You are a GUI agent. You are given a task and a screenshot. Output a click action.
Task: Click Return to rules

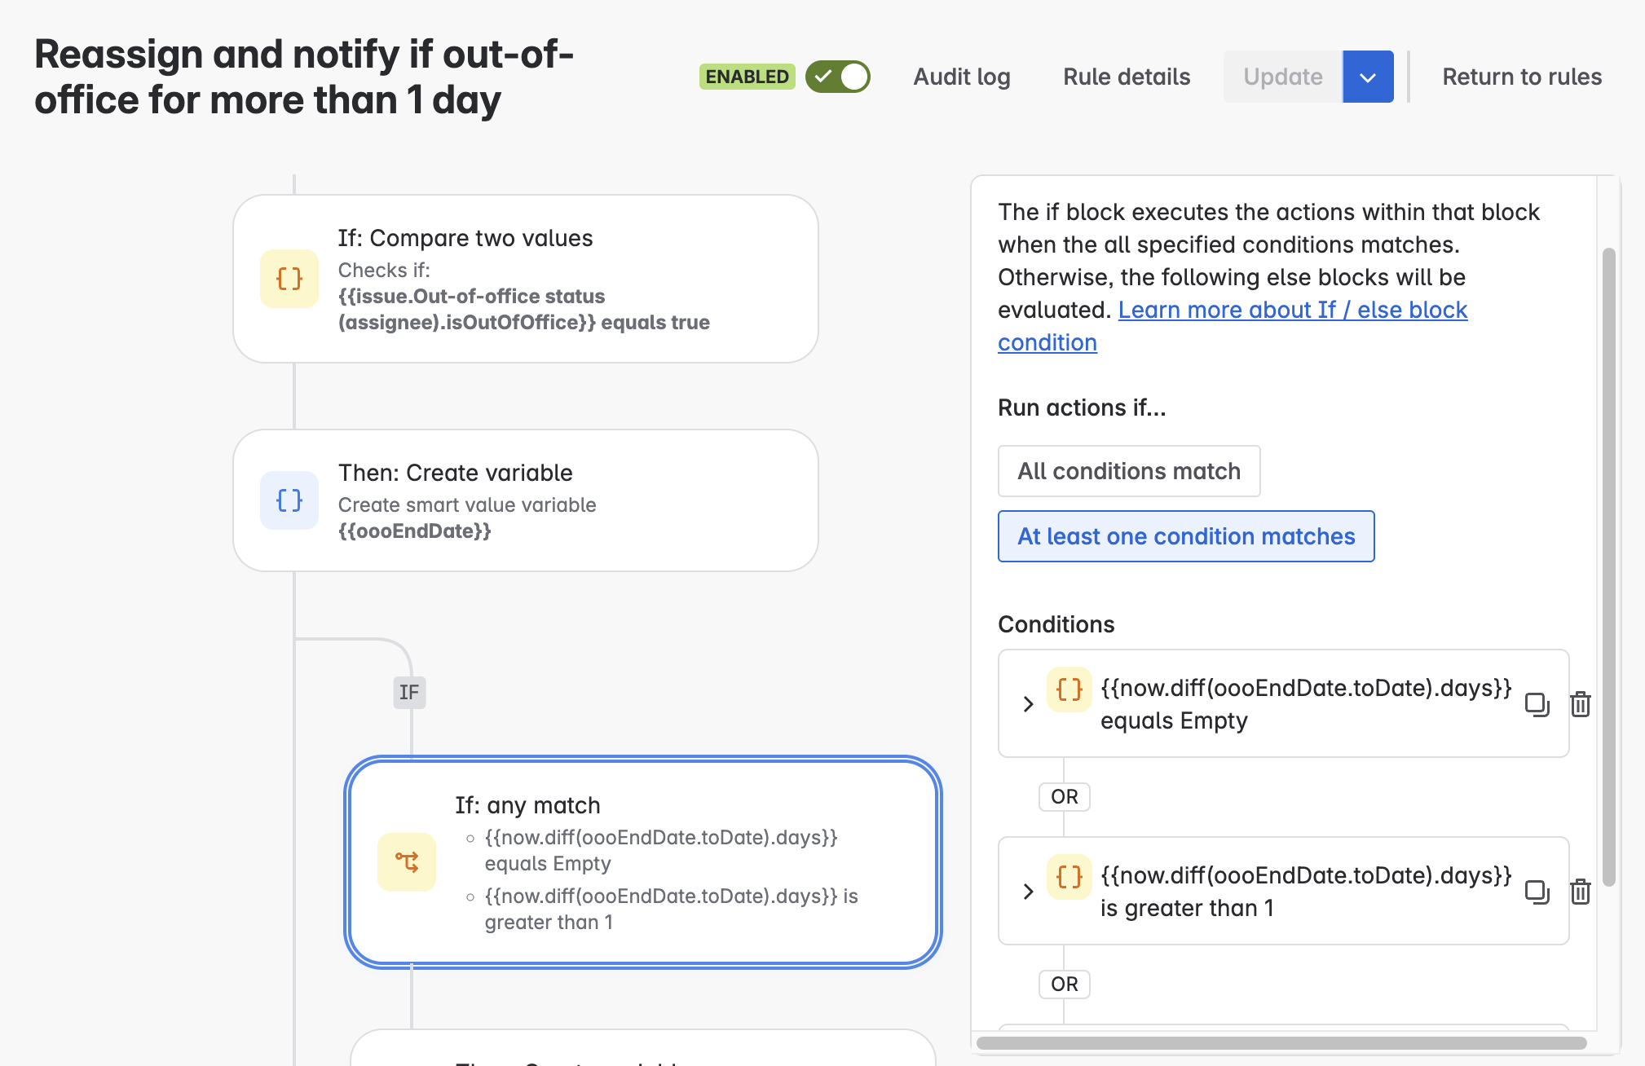pyautogui.click(x=1522, y=77)
